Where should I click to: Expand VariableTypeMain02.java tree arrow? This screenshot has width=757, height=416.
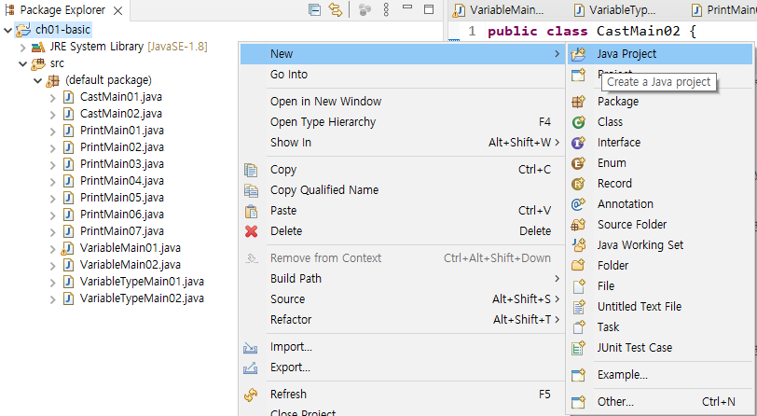[52, 299]
